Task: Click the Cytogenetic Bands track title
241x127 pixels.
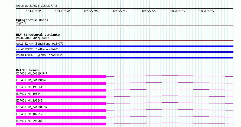Action: 32,20
